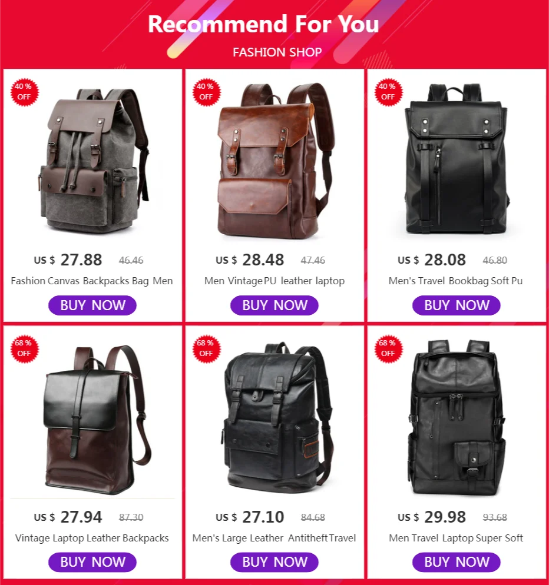
Task: Buy the Men's Large Leather Antitheft Travel bag
Action: coord(274,562)
